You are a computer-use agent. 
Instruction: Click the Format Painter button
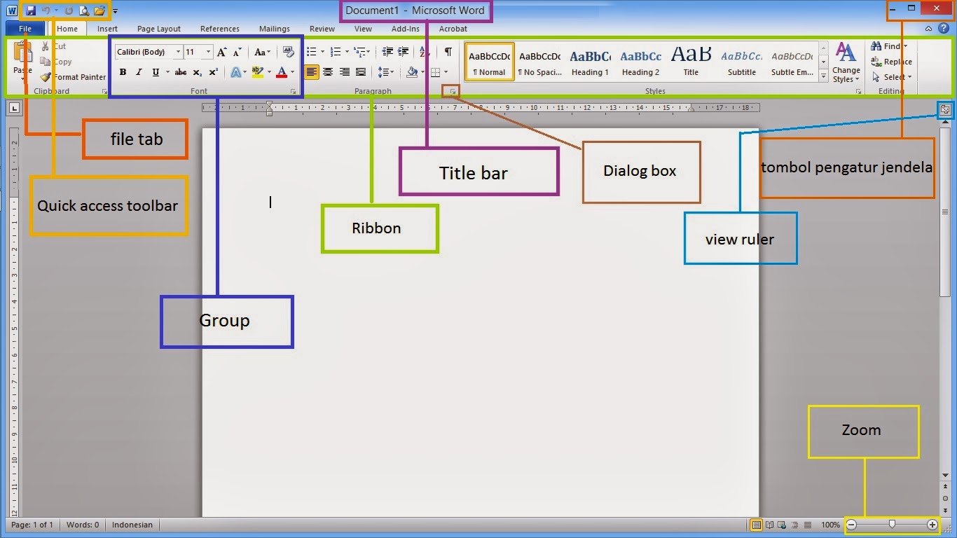(x=74, y=77)
